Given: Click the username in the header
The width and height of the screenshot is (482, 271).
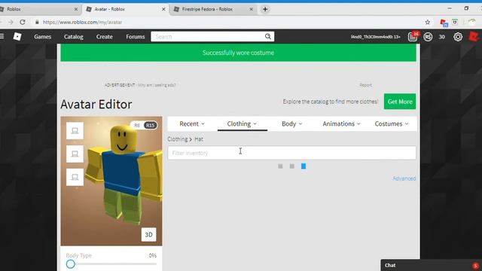Looking at the screenshot, I should (x=375, y=37).
